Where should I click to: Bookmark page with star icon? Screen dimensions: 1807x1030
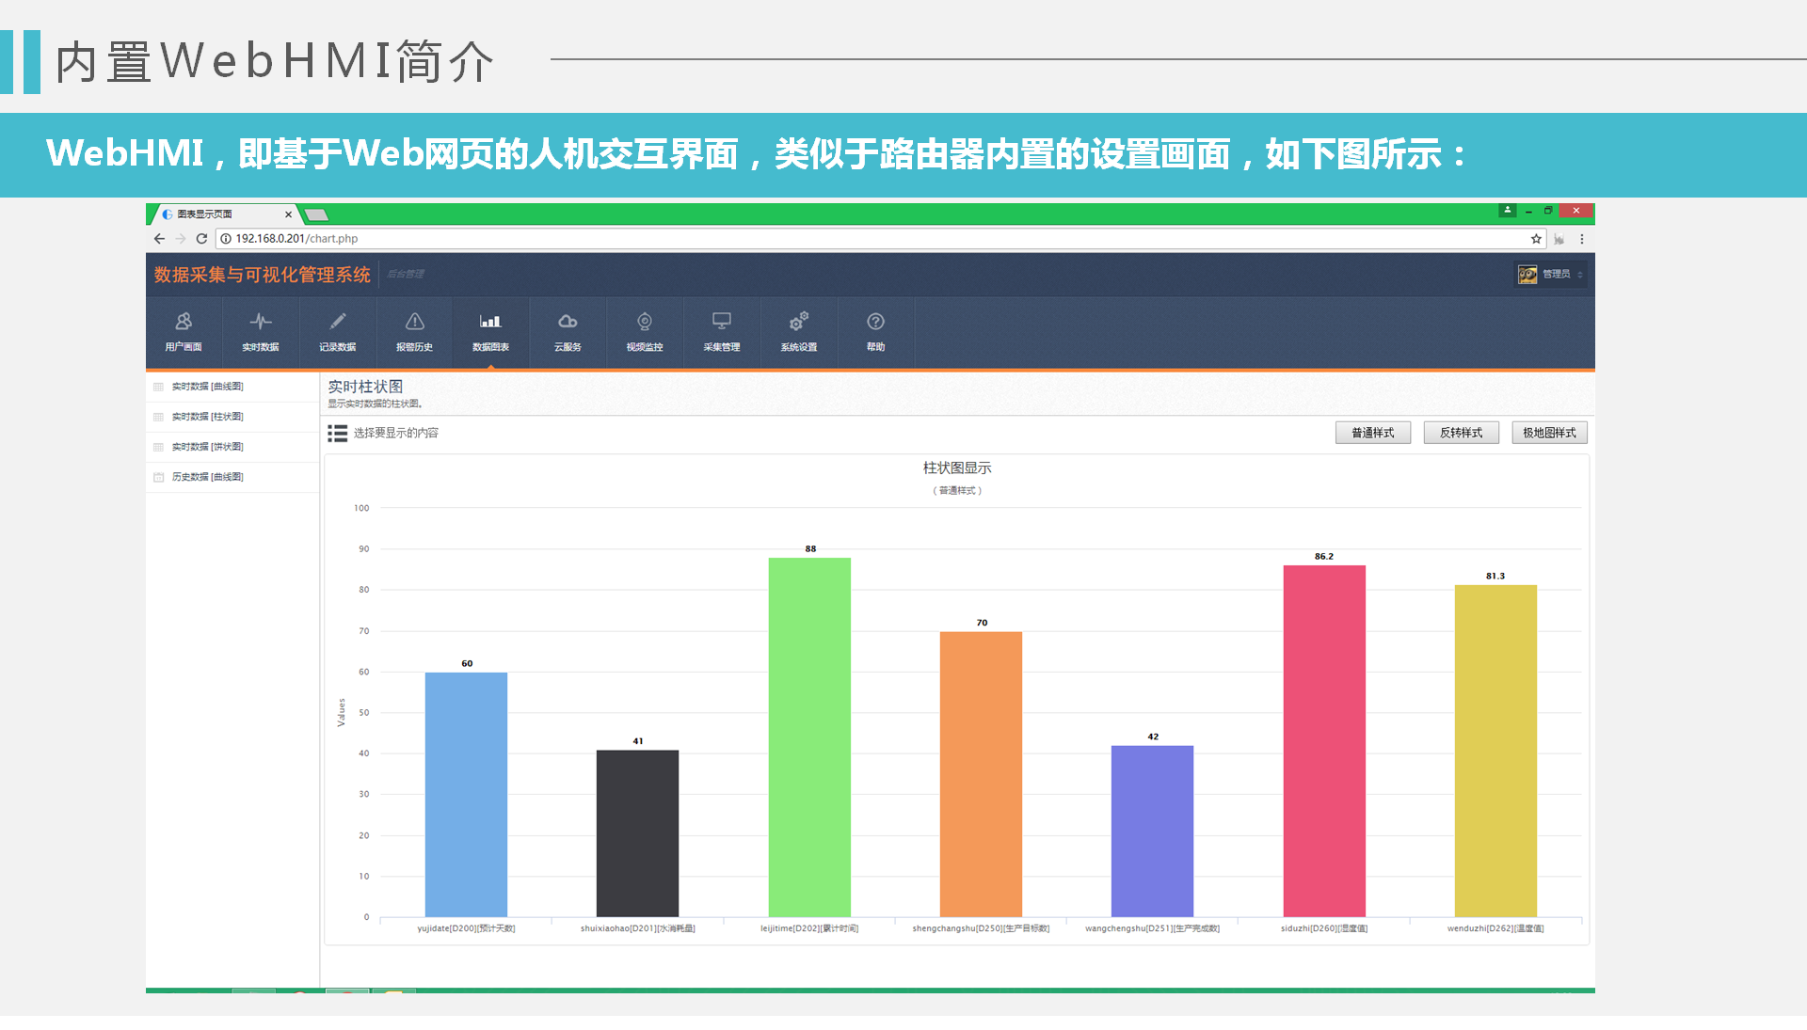(1536, 239)
